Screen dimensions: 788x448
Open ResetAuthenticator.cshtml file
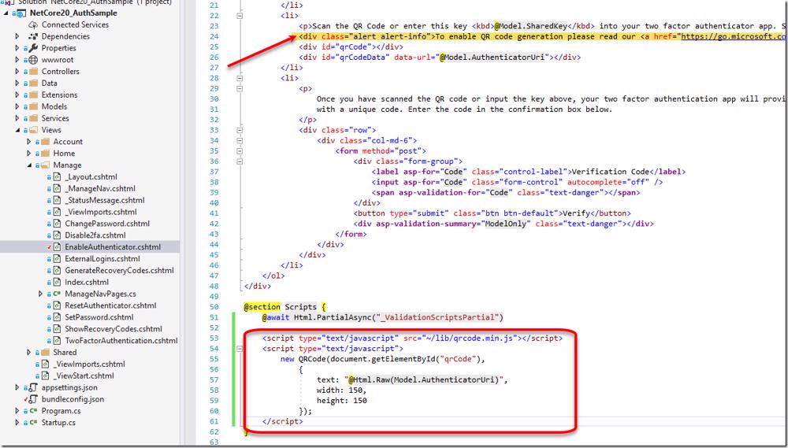coord(110,305)
